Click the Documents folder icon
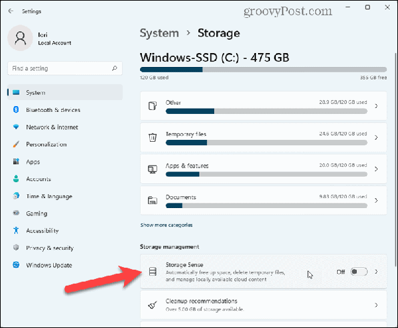 153,201
